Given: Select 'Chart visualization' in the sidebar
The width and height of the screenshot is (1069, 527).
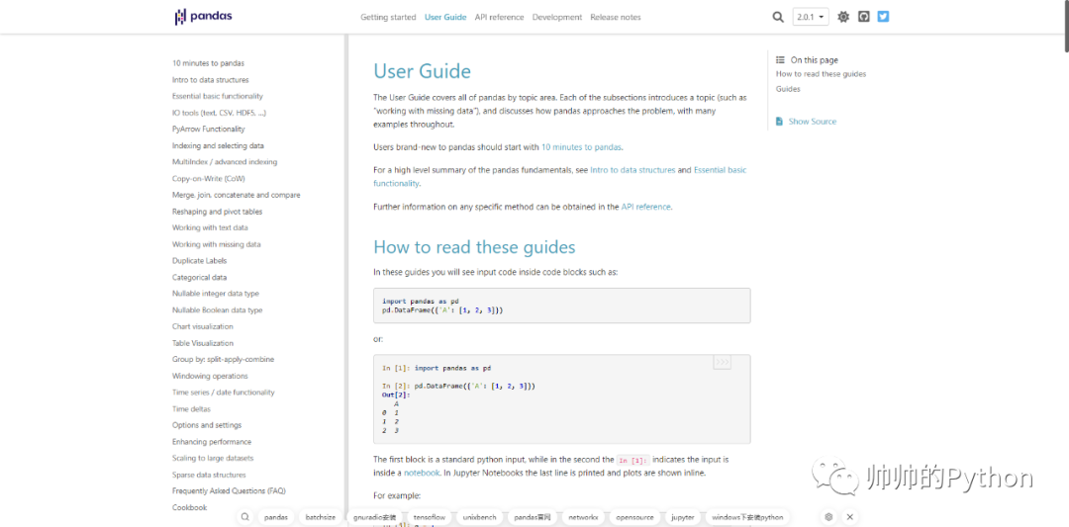Looking at the screenshot, I should click(203, 327).
